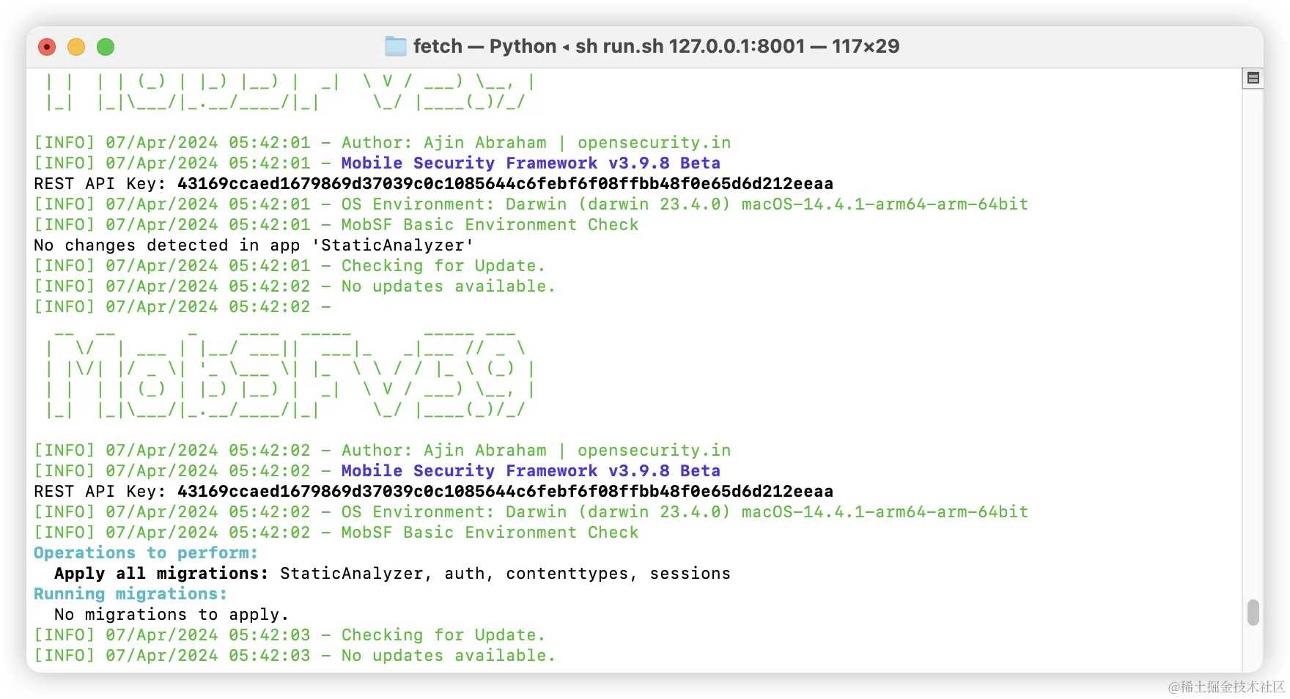Click the window title 'fetch — Python ◂ sh run.sh'
This screenshot has width=1290, height=699.
[656, 46]
